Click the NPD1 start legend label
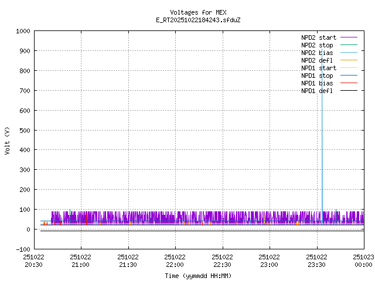Screen dimensions: 375x281 pos(317,68)
